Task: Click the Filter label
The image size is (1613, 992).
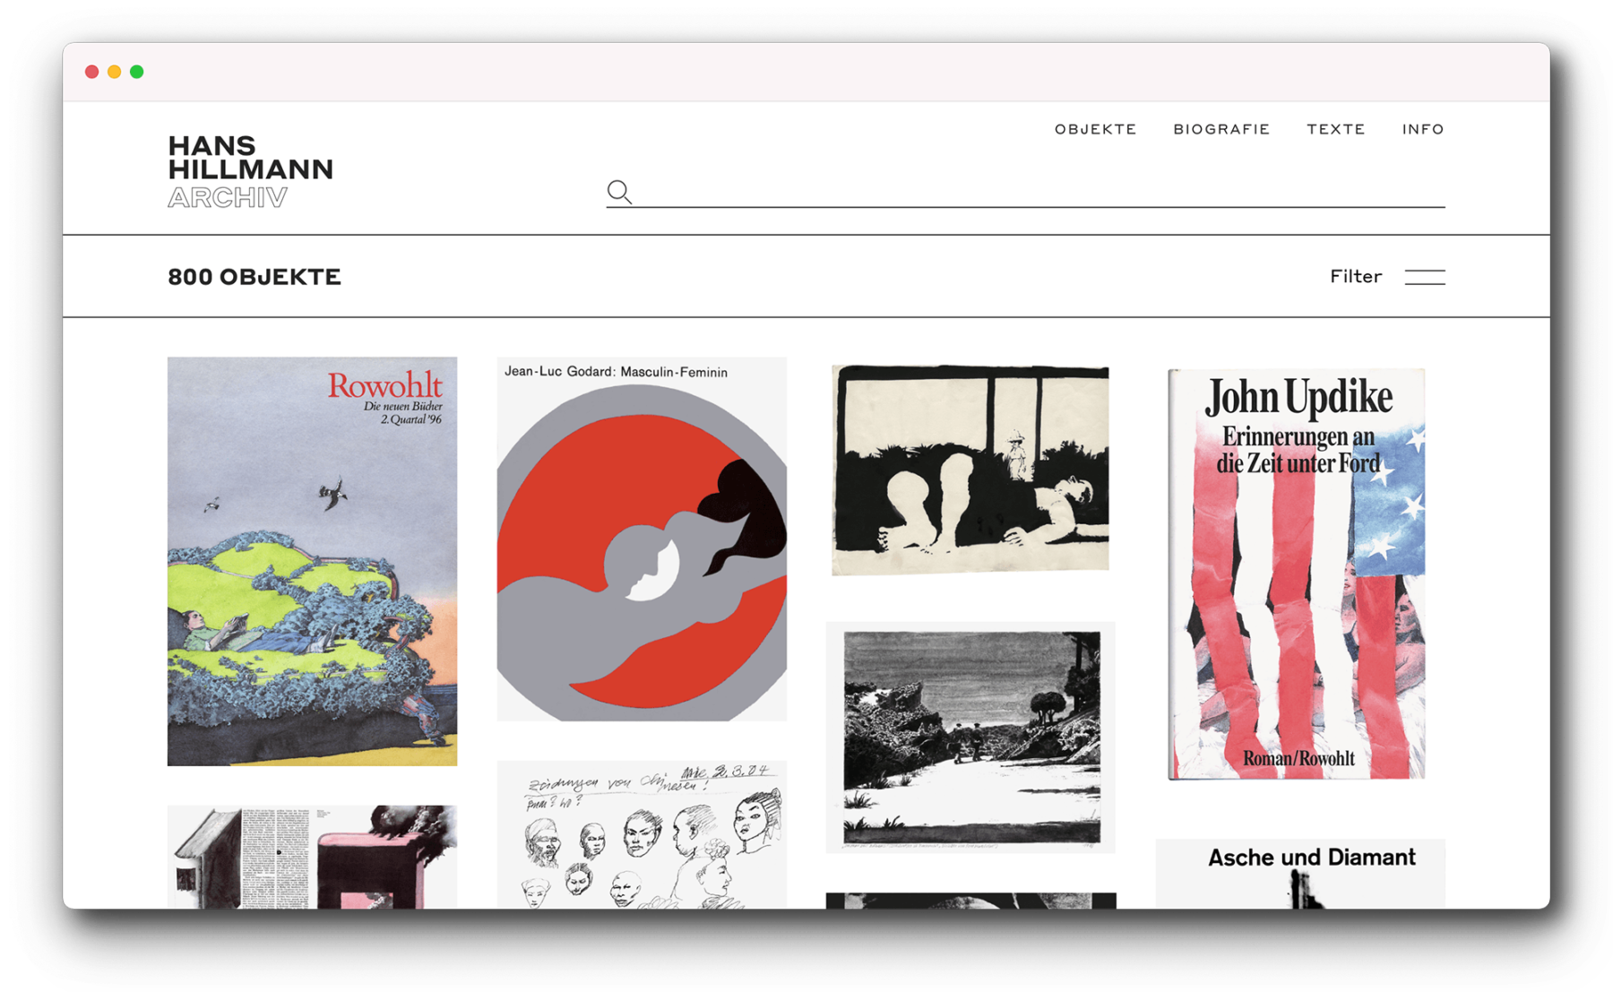Action: (1356, 276)
